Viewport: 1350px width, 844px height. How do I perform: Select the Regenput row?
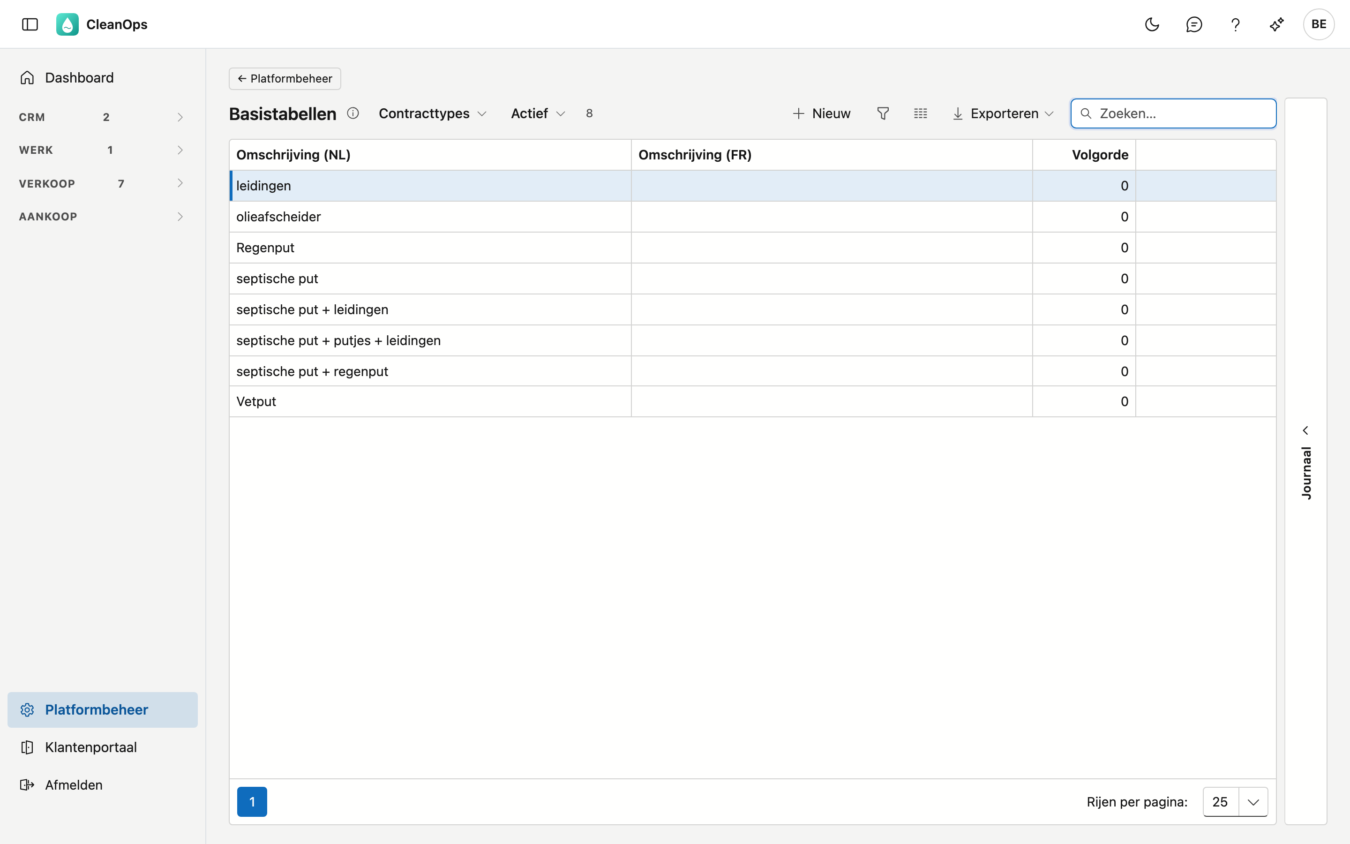(752, 248)
